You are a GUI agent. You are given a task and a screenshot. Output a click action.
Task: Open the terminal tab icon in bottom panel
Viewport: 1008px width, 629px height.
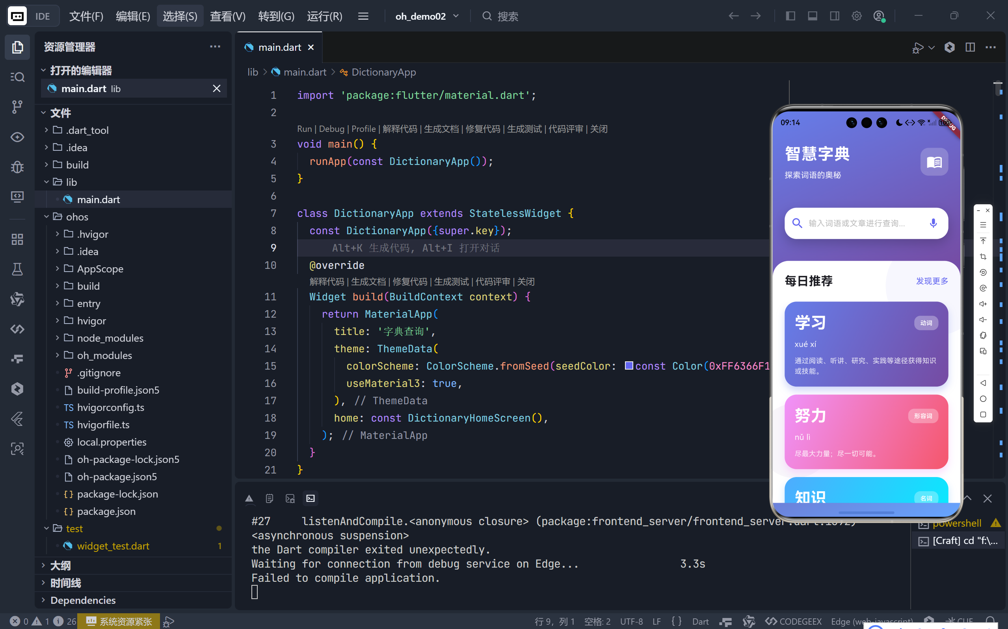311,498
